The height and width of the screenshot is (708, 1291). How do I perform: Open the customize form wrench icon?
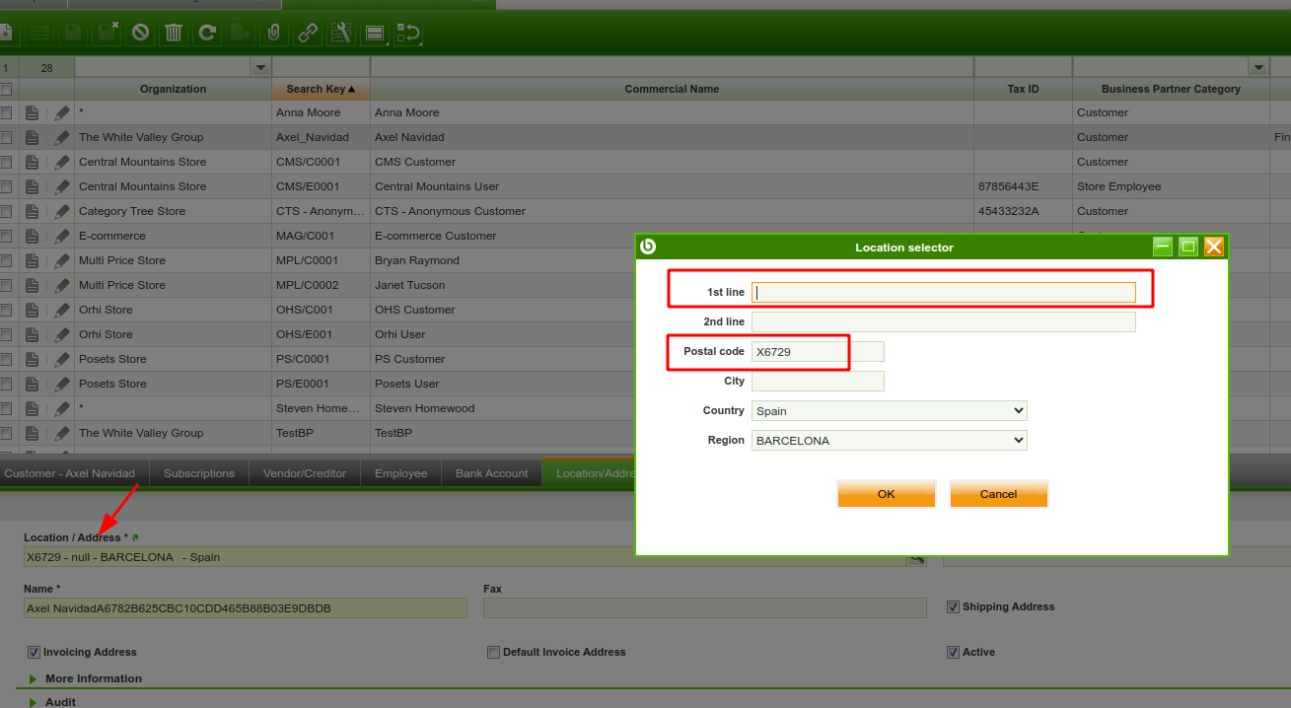tap(341, 33)
